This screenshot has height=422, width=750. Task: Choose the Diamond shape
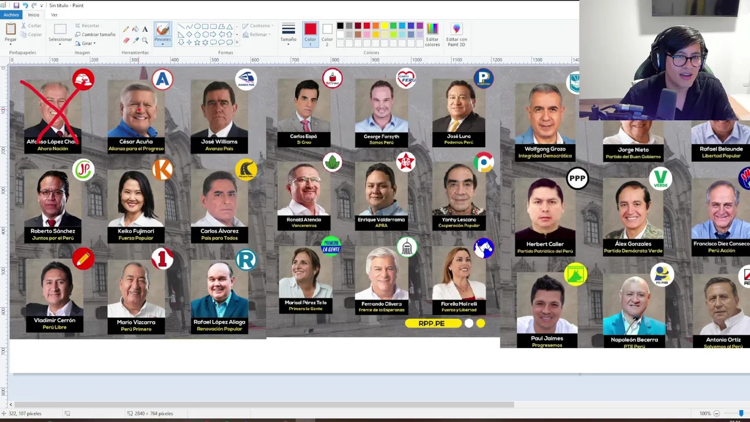189,34
